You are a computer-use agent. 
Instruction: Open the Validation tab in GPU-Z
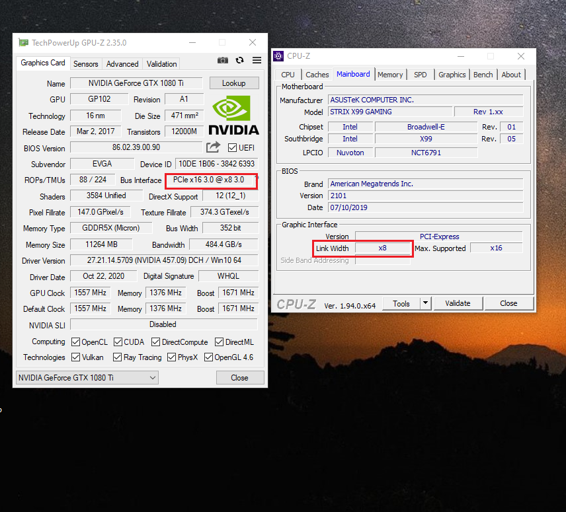(162, 64)
